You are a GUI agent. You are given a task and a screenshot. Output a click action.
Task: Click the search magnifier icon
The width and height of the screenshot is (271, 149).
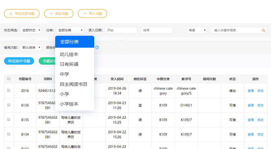(x=264, y=30)
